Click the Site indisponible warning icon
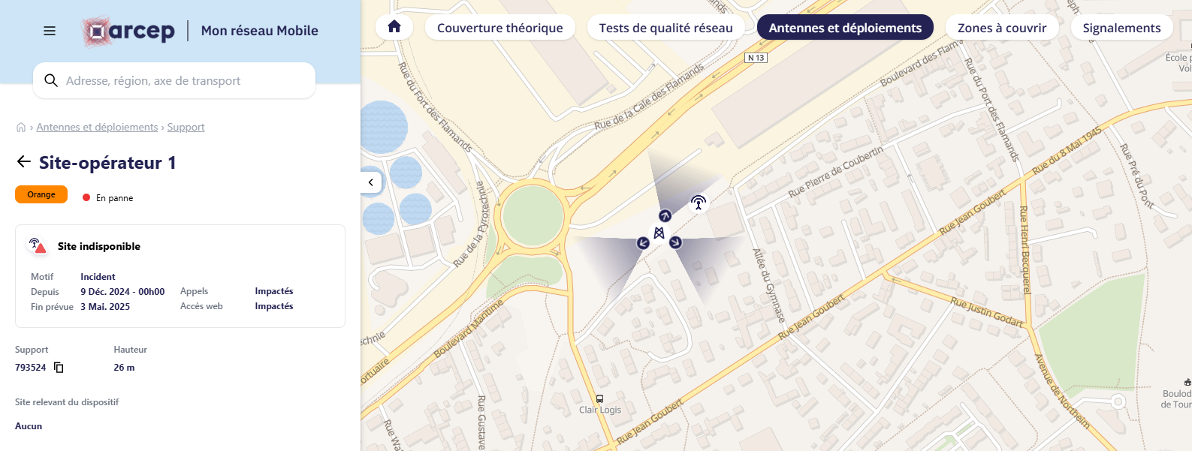The height and width of the screenshot is (451, 1192). coord(37,245)
